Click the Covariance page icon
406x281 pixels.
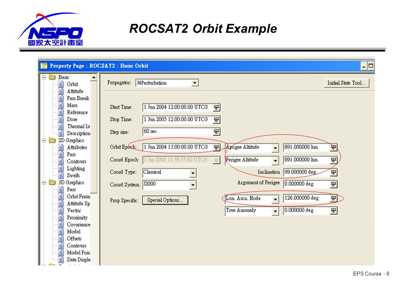click(x=61, y=224)
